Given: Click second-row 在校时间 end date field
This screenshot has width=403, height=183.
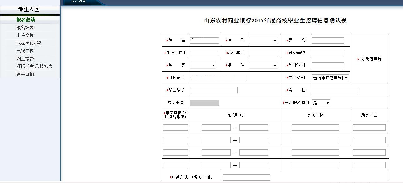Looking at the screenshot, I should click(x=254, y=140).
